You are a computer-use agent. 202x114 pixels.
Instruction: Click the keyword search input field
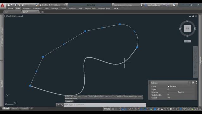click(x=127, y=5)
